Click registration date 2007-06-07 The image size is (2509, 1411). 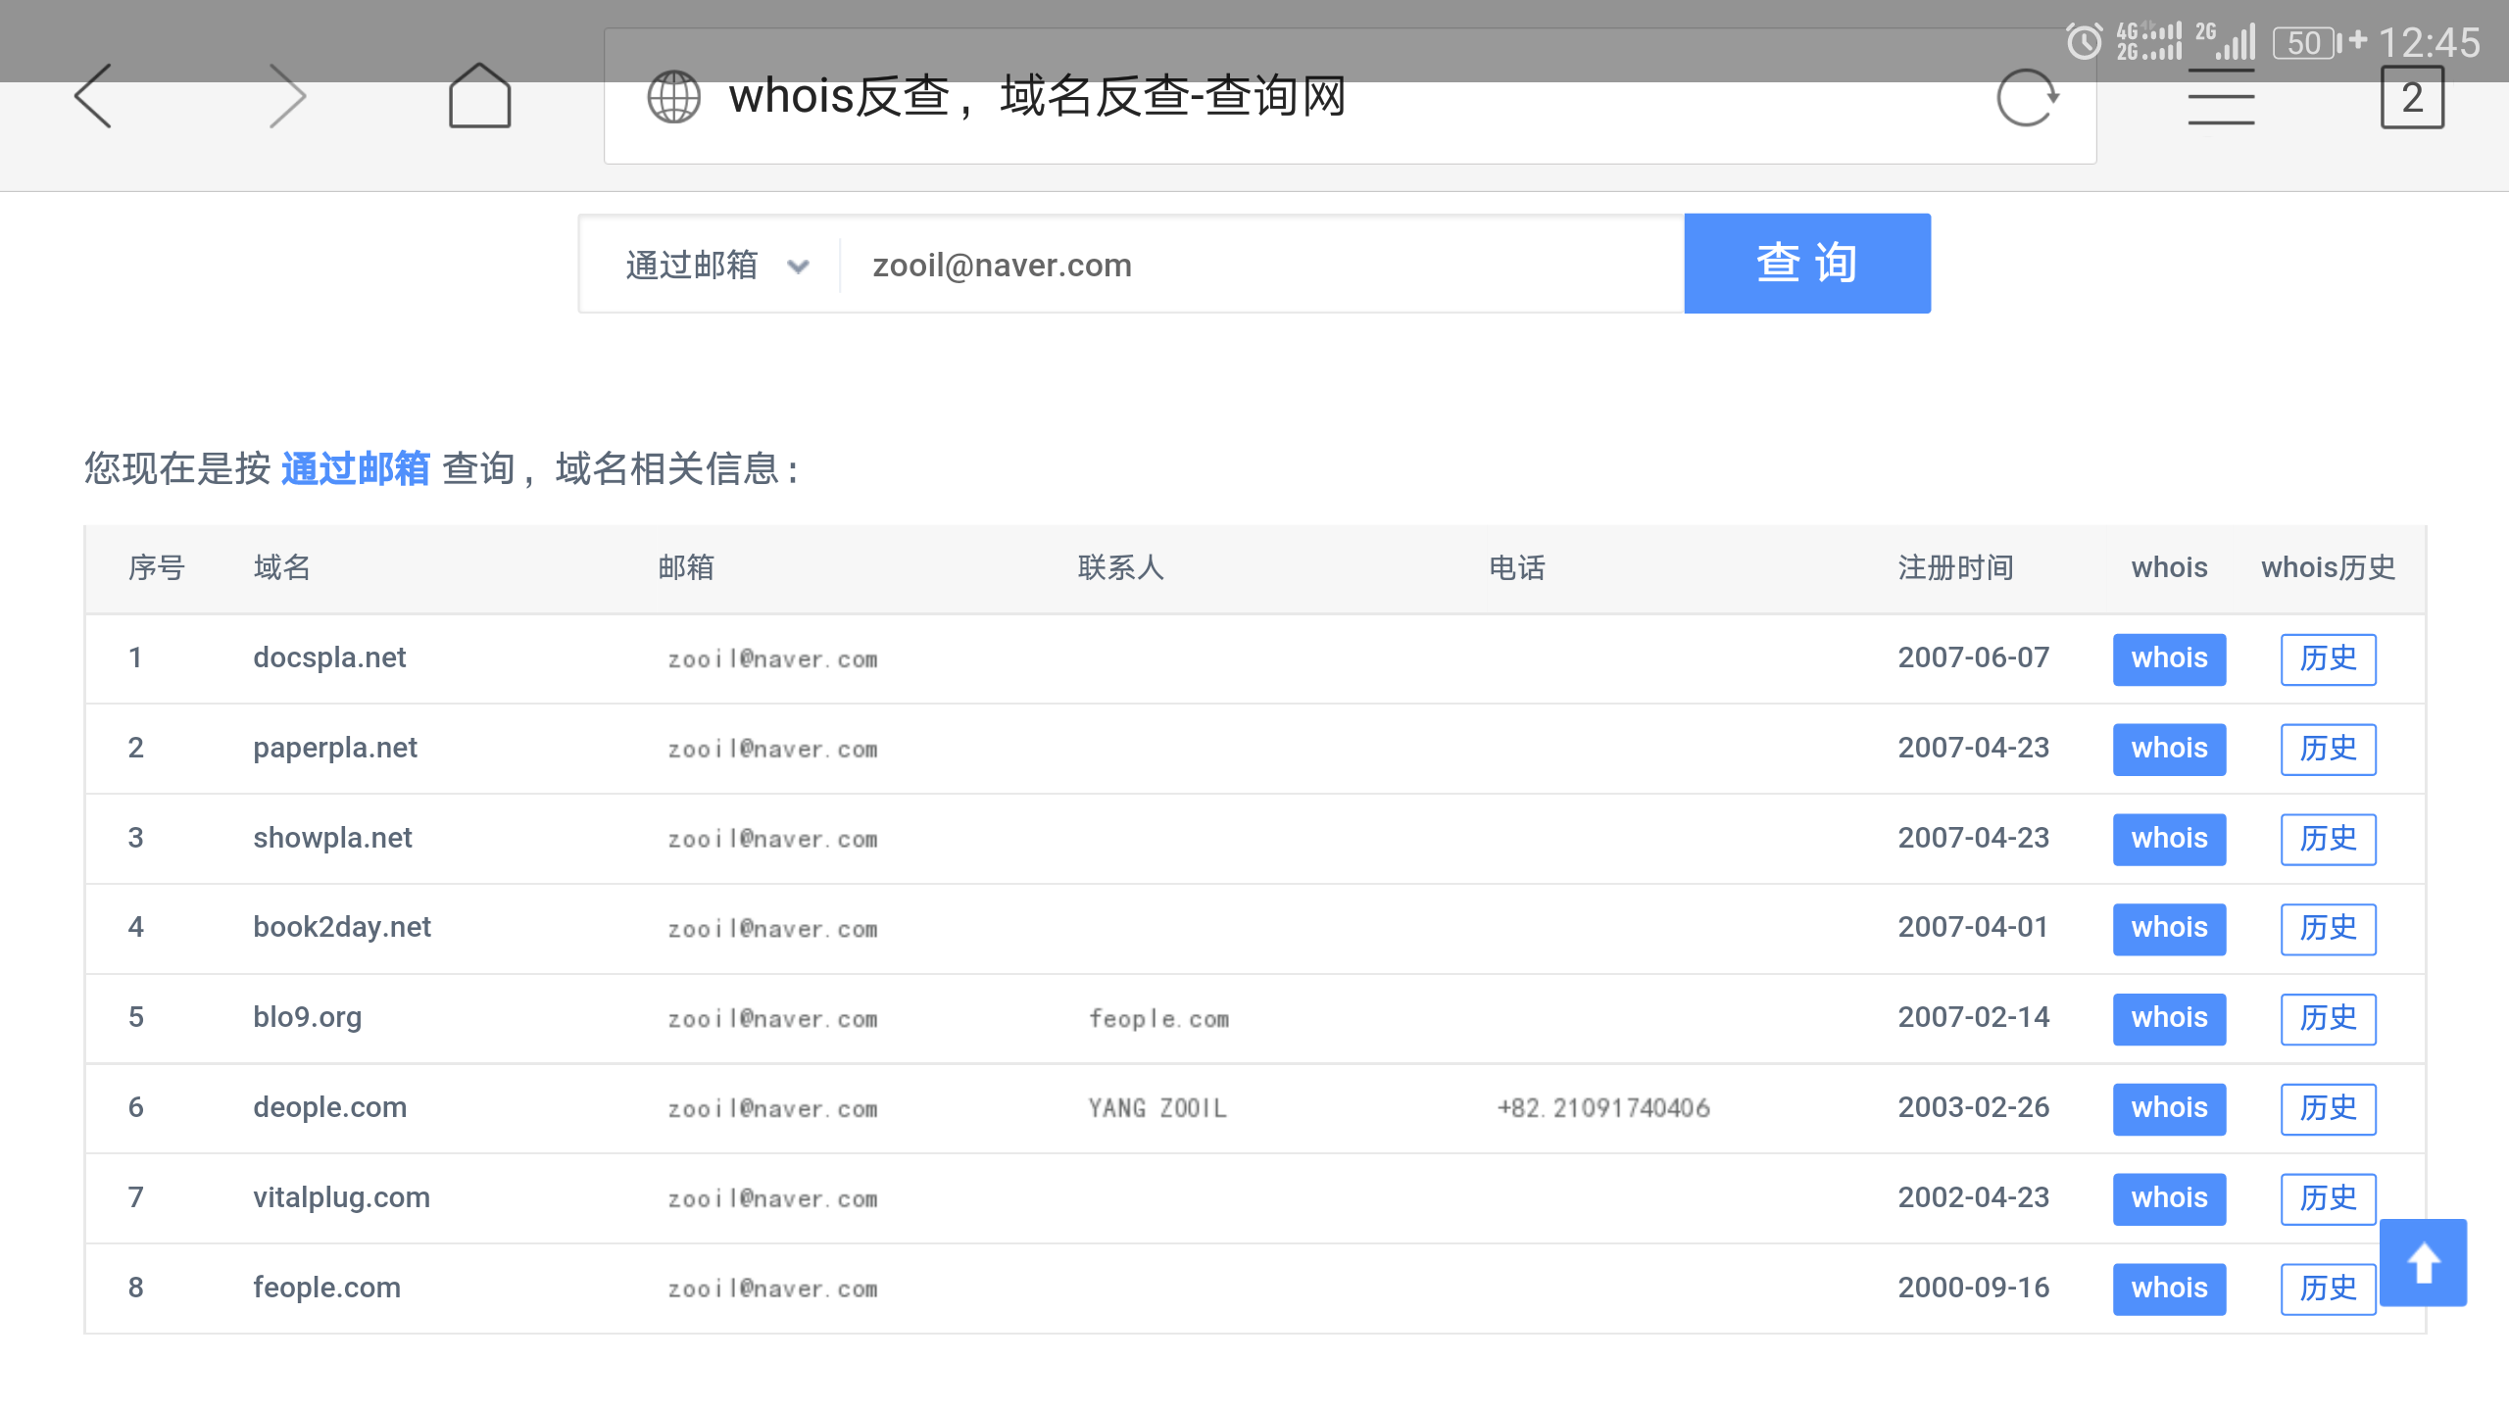1973,657
